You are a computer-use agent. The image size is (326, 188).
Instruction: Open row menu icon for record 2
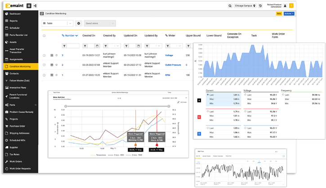pos(52,65)
